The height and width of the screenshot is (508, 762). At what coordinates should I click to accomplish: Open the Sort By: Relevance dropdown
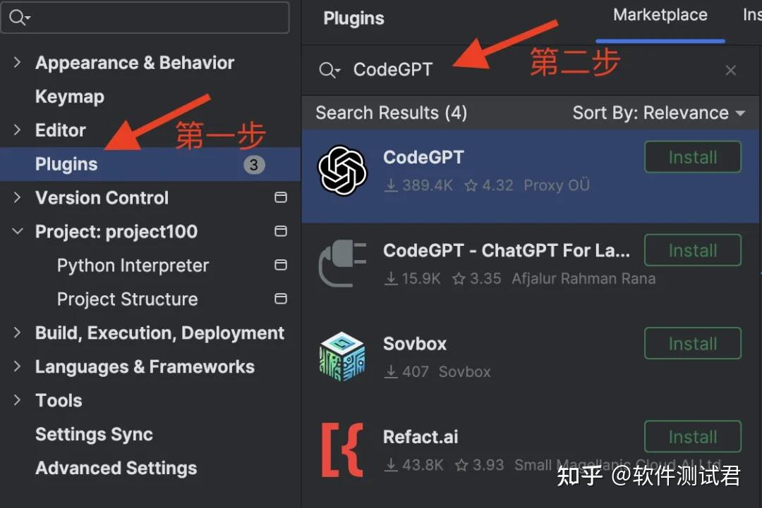pyautogui.click(x=659, y=113)
